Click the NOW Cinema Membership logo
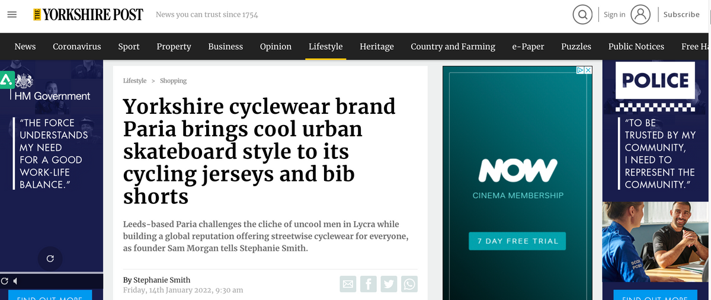This screenshot has height=300, width=711. point(518,178)
